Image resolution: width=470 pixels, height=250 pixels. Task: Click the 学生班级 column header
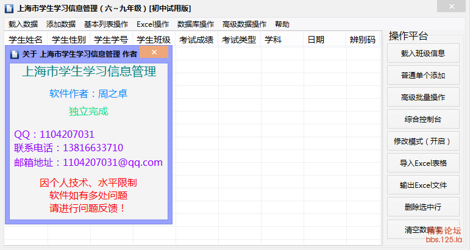tap(154, 40)
